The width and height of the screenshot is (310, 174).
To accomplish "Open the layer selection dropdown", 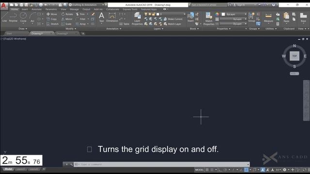I will click(165, 14).
